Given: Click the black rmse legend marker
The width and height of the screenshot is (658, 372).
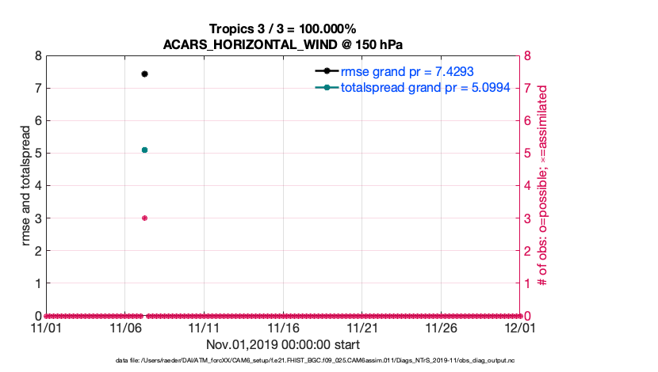Looking at the screenshot, I should [x=327, y=72].
